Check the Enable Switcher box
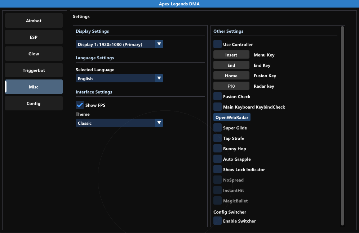Screen dimensions: 359x233 coord(217,221)
